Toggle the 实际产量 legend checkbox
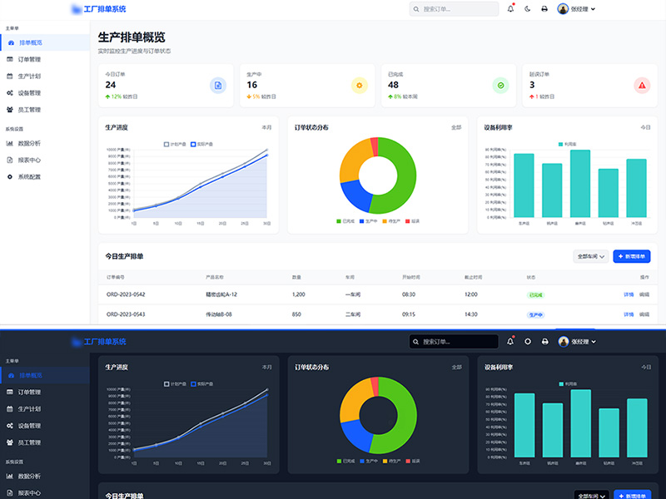Viewport: 666px width, 499px height. click(192, 144)
